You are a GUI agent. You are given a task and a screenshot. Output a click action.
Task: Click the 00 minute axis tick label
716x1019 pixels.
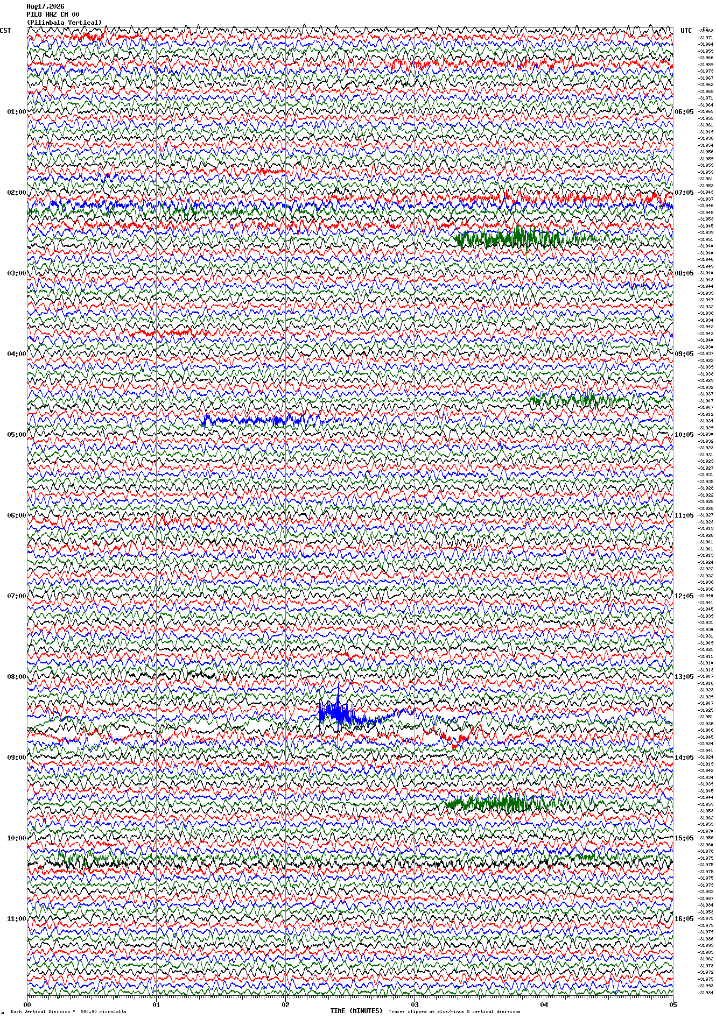coord(27,1004)
